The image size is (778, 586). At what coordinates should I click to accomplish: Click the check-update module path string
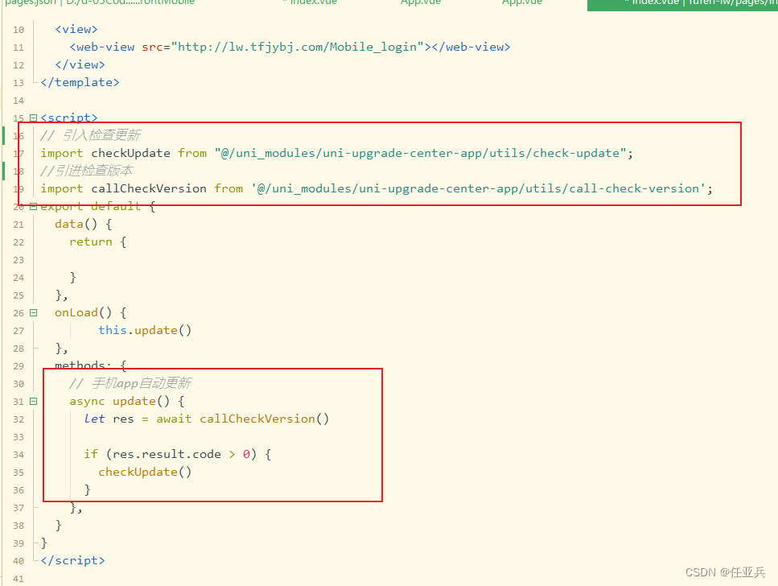click(420, 153)
